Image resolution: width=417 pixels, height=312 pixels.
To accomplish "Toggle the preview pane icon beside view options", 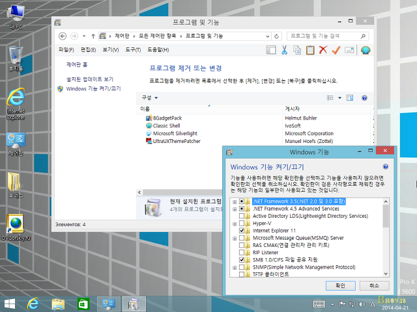I will (x=350, y=98).
